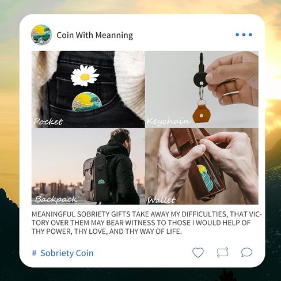This screenshot has height=281, width=281.
Task: Click the heart like icon
Action: point(198,253)
